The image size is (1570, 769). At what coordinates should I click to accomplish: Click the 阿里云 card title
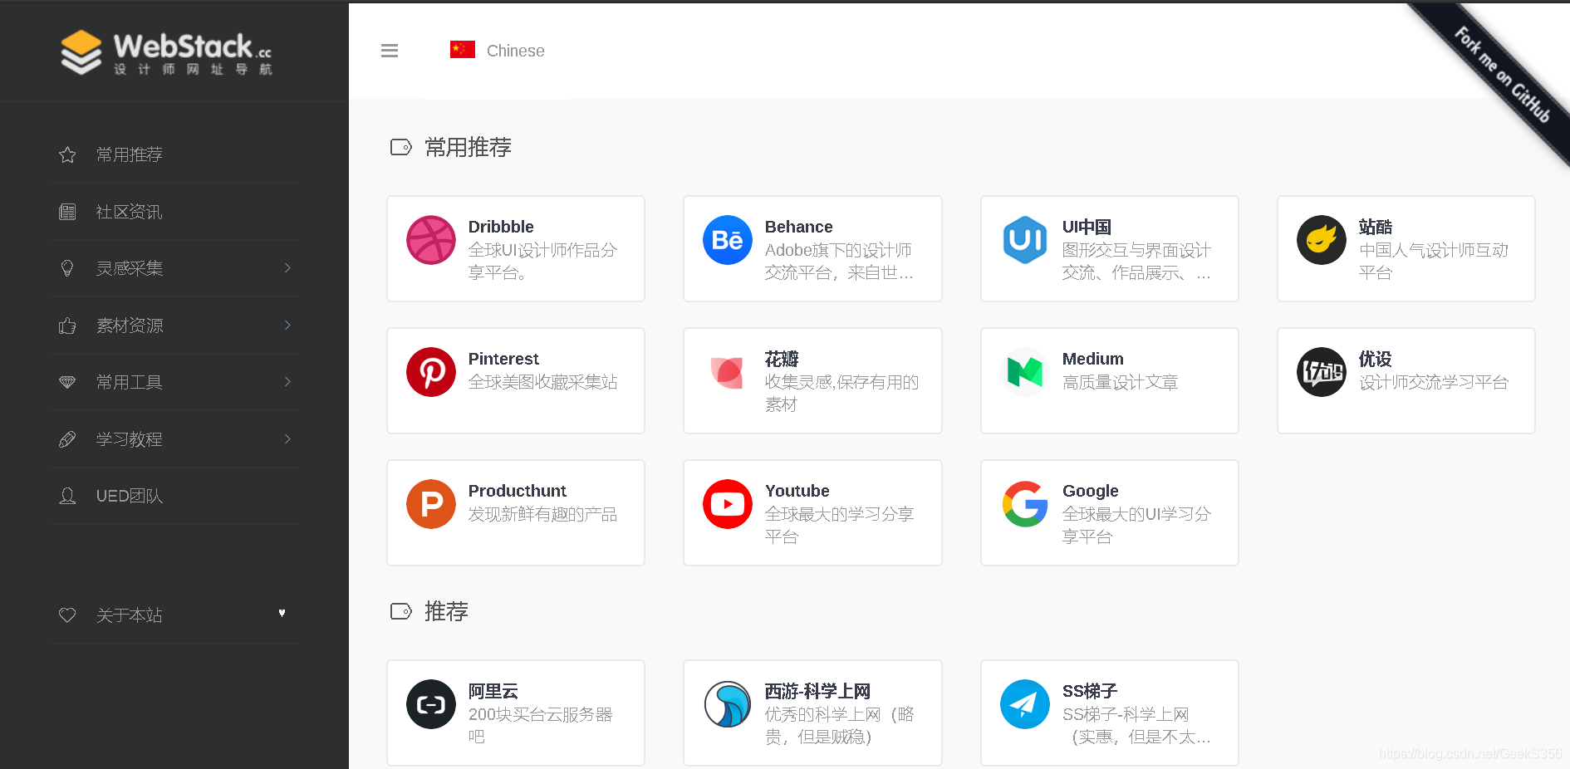tap(493, 691)
